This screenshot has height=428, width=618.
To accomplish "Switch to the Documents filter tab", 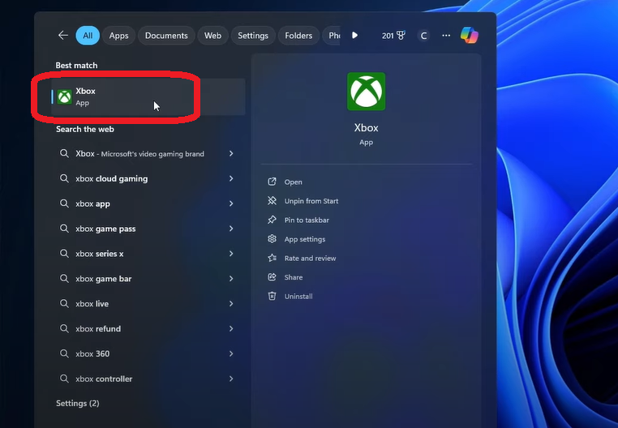I will [166, 36].
